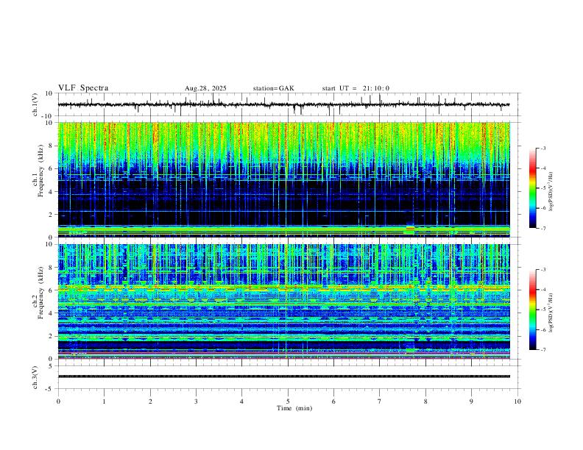Click the 'ch.1(V)' axis label
Viewport: 583px width, 450px height.
tap(35, 104)
